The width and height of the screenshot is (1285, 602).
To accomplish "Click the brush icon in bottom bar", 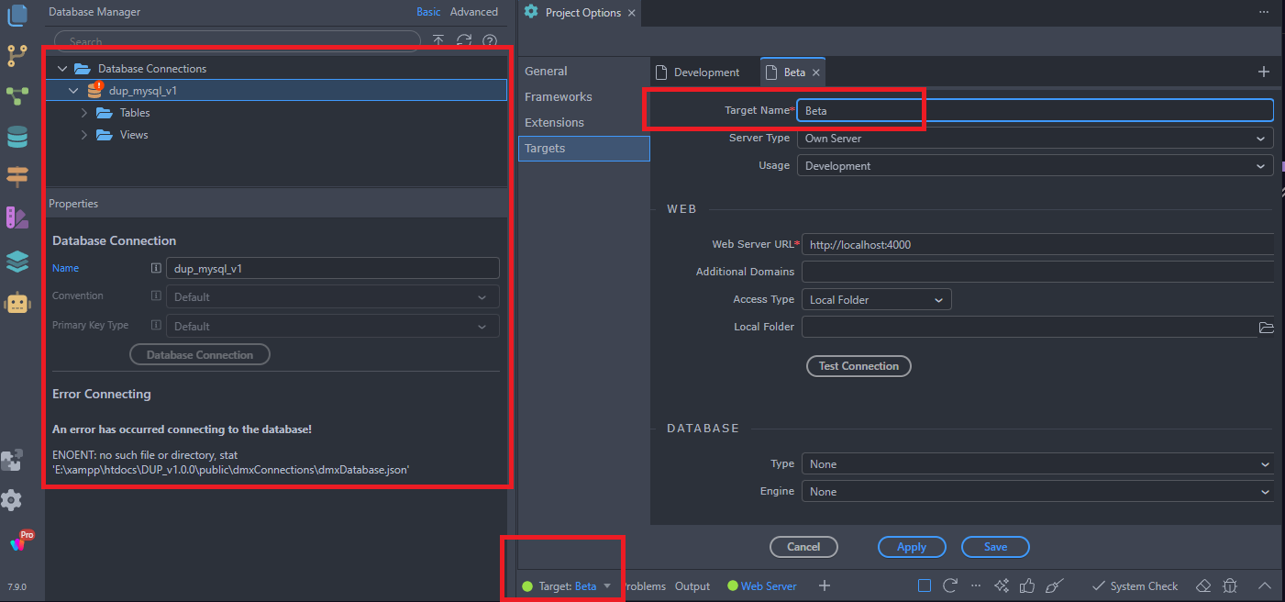I will 1054,585.
